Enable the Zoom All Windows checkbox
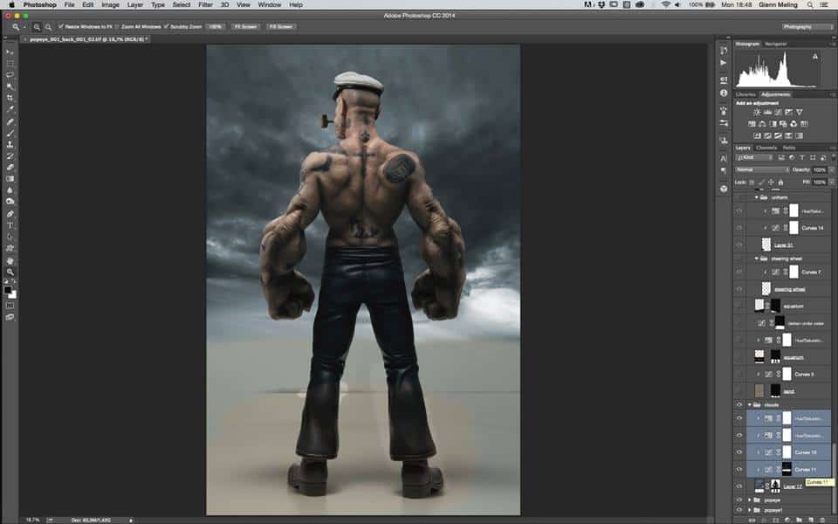Screen dimensions: 838x524 118,27
